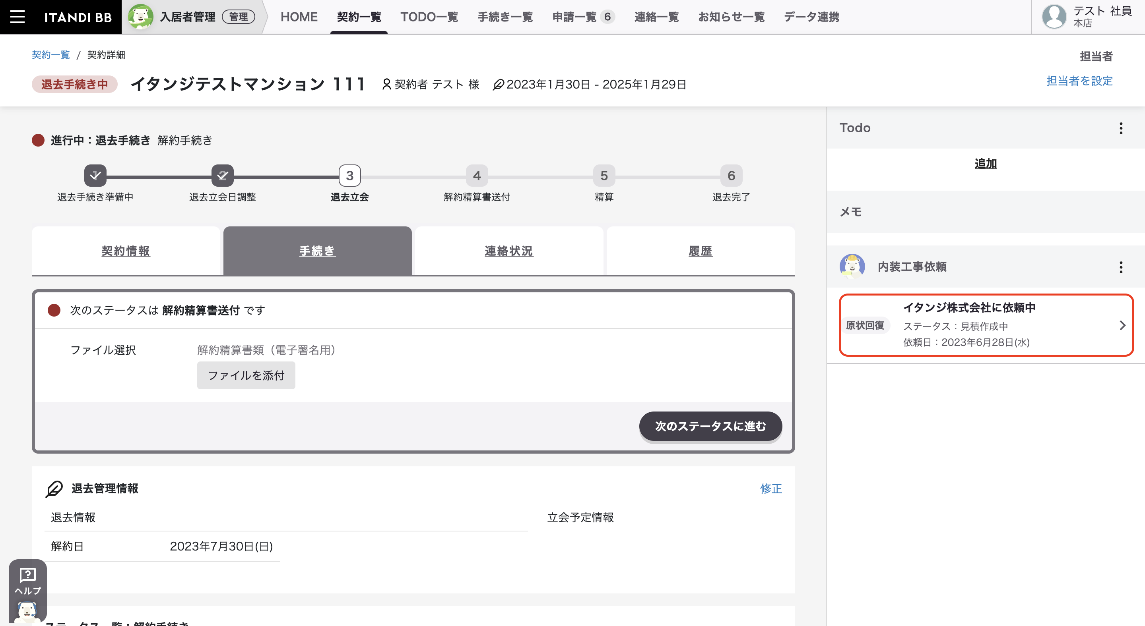The image size is (1145, 626).
Task: Click the ITANDI BB logo
Action: click(x=78, y=17)
